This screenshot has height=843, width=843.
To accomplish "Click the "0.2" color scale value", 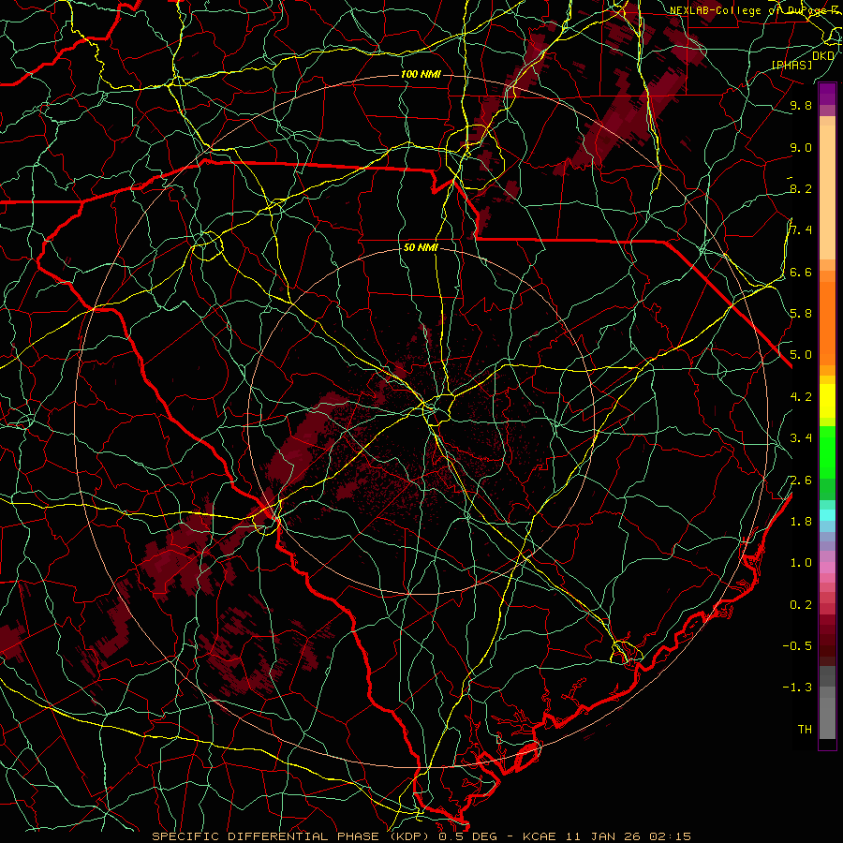I will pos(801,605).
